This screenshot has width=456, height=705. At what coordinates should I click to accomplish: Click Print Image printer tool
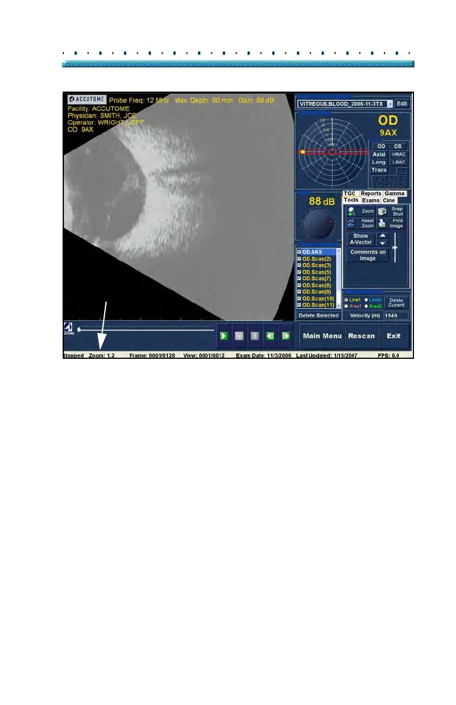392,223
